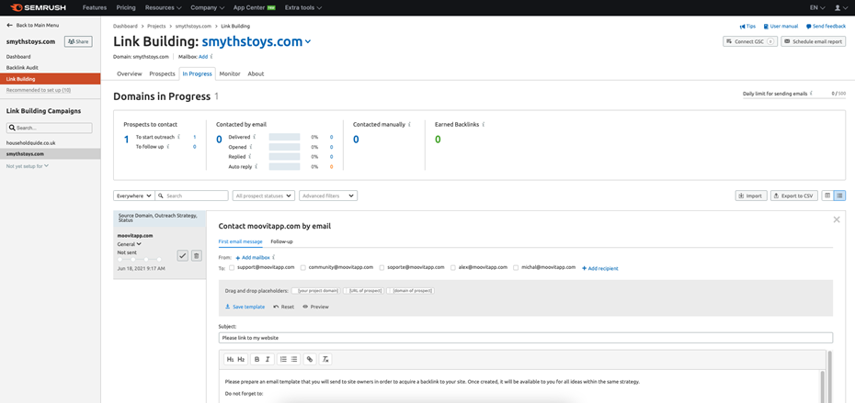Click info icon next to Earned Backlinks

484,124
